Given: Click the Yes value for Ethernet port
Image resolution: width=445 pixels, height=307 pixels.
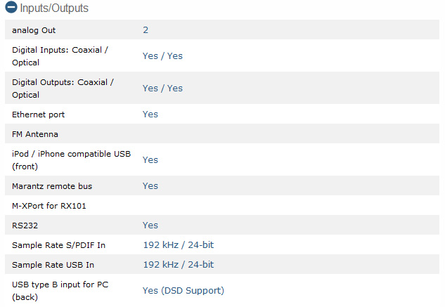Looking at the screenshot, I should tap(150, 115).
